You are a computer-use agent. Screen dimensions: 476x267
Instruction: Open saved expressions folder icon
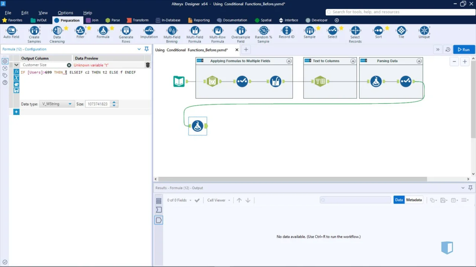tap(16, 84)
